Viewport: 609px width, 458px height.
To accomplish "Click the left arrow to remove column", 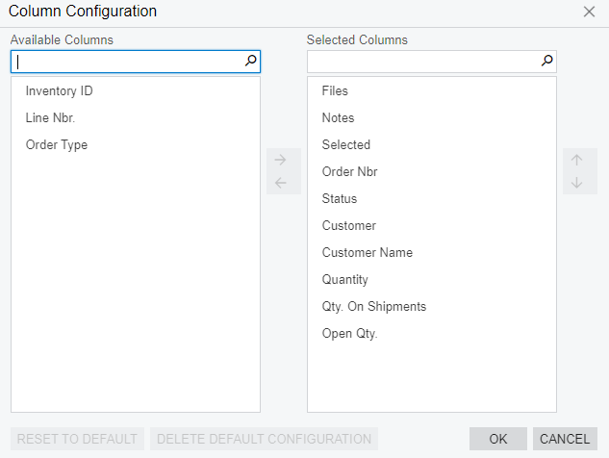I will [280, 183].
